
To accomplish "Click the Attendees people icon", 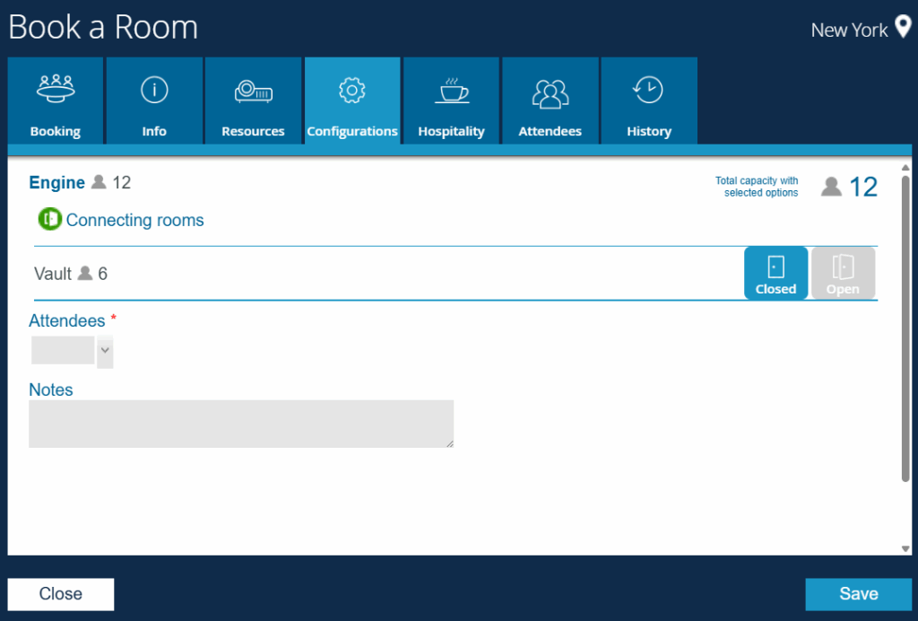I will (550, 92).
